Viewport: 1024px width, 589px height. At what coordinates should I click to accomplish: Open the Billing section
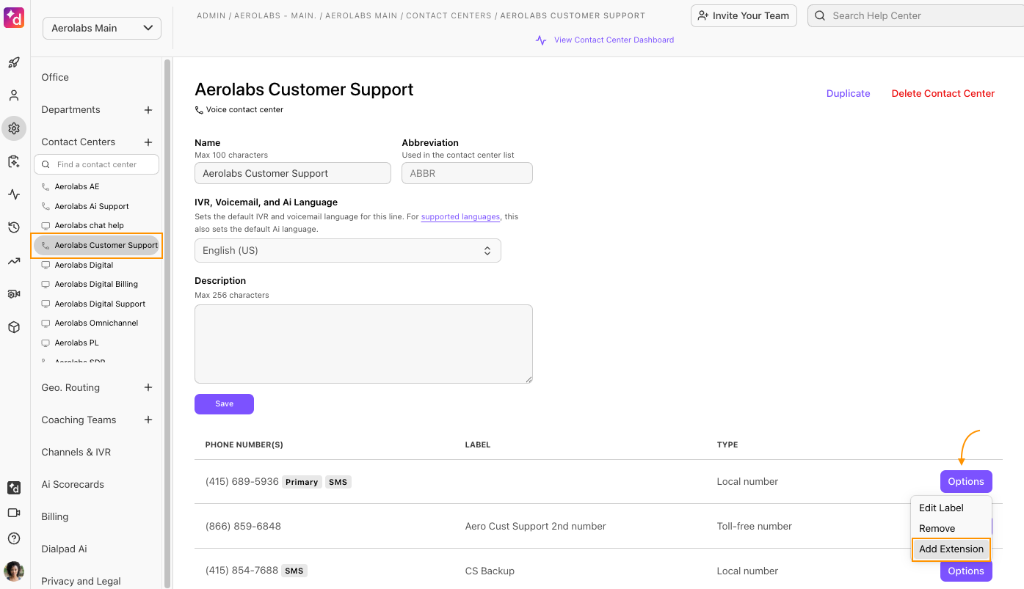tap(55, 517)
